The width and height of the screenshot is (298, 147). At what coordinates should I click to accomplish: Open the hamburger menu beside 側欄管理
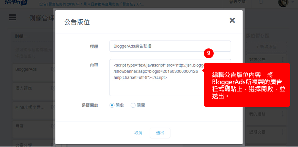[x=13, y=17]
